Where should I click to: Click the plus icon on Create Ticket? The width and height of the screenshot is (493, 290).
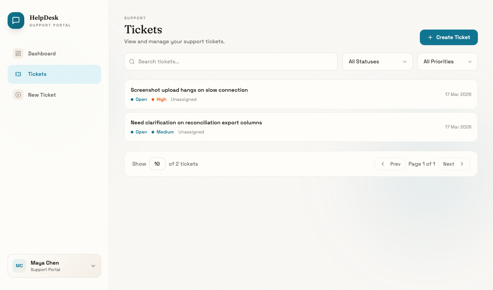[430, 38]
